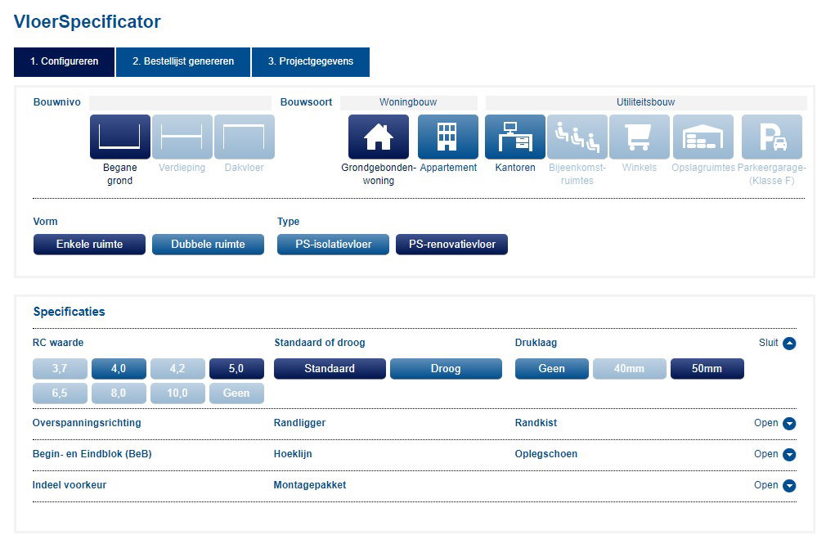
Task: Open the Projectgegevens tab
Action: coord(310,62)
